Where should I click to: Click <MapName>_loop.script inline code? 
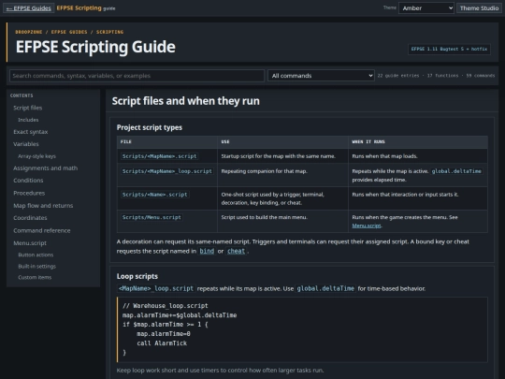click(156, 288)
